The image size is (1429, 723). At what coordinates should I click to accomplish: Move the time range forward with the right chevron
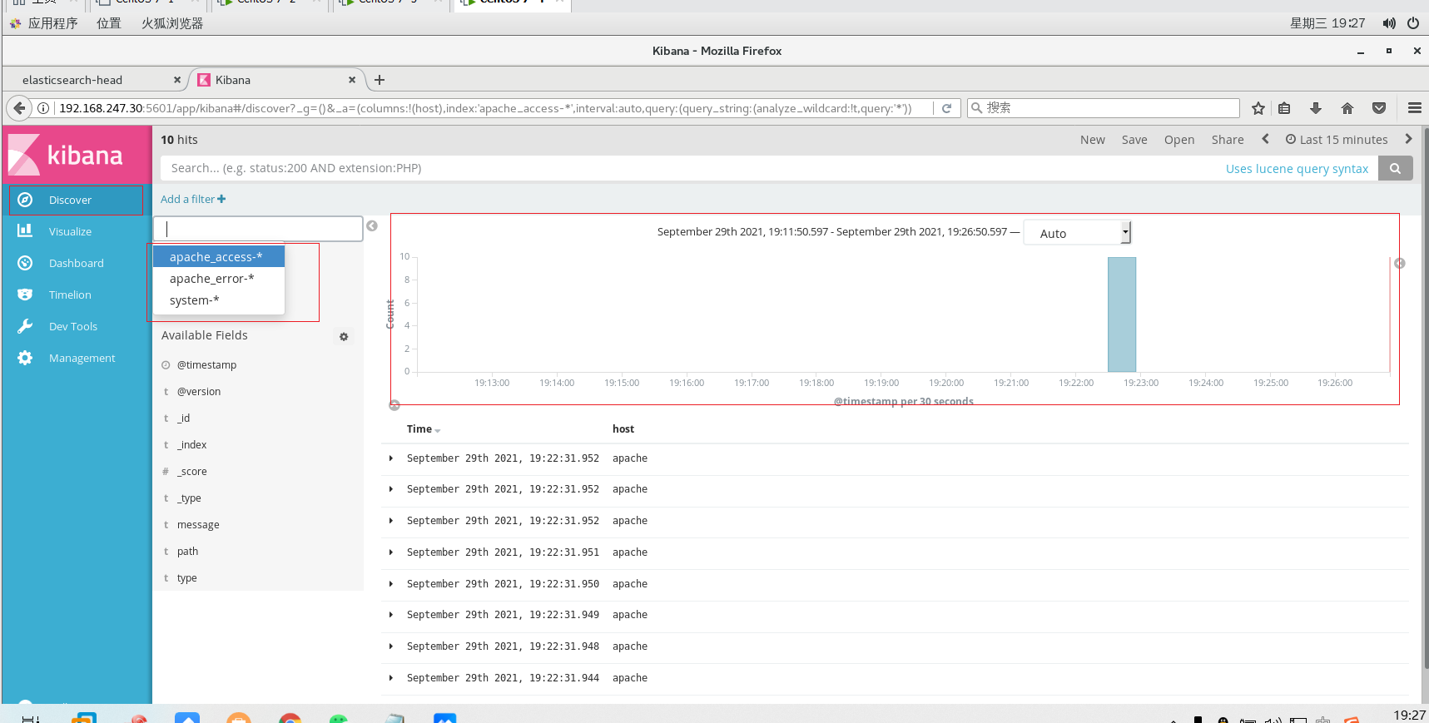point(1408,139)
